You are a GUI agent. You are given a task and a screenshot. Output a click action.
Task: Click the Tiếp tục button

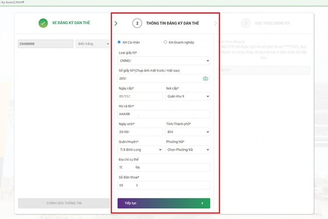164,203
